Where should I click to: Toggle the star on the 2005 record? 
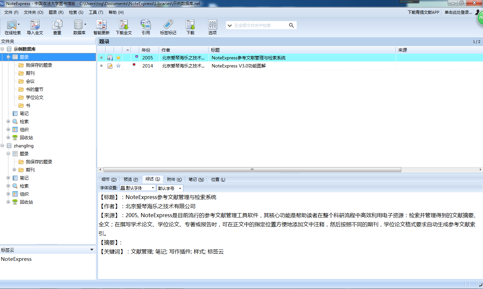[x=118, y=58]
